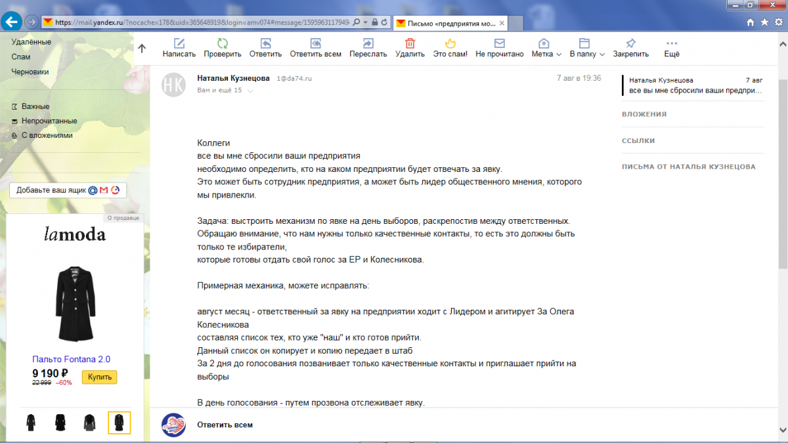This screenshot has height=443, width=788.
Task: Mark message as Не прочитано
Action: pos(499,48)
